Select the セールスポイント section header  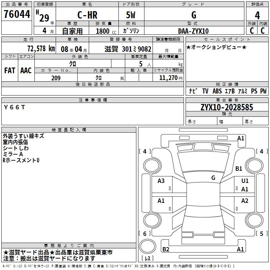(227, 39)
